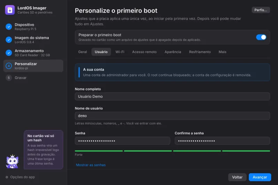Image resolution: width=278 pixels, height=185 pixels.
Task: Click the Senha password field
Action: (x=123, y=141)
